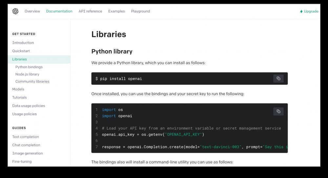Open the Quickstart page in sidebar
This screenshot has height=178, width=328.
21,51
